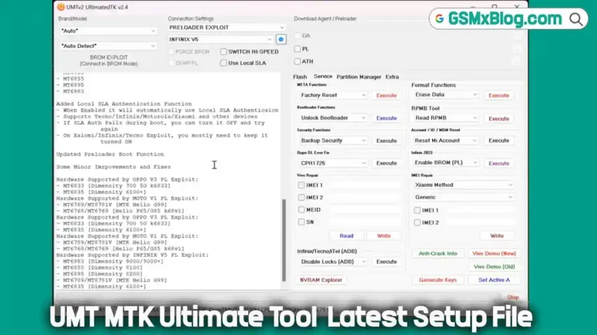
Task: Click the search magnifier in GSMxBlog banner
Action: [576, 19]
